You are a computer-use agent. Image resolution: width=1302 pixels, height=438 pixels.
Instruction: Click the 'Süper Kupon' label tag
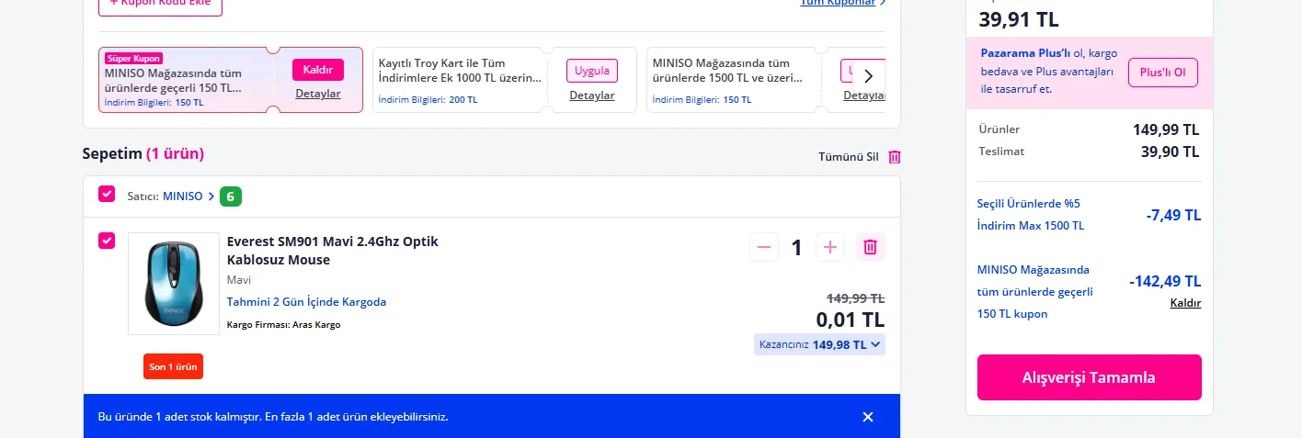pos(133,58)
